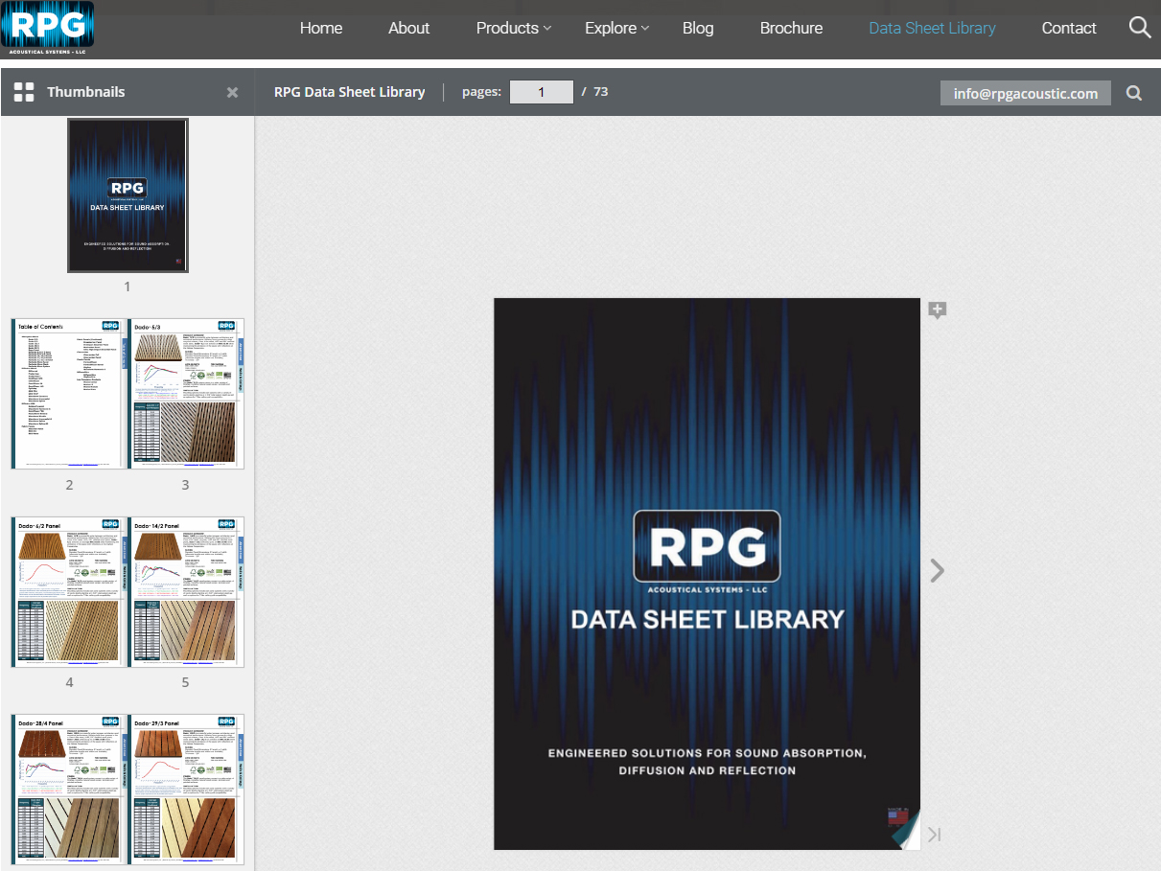The height and width of the screenshot is (871, 1161).
Task: Click the RPG Acoustical Systems logo
Action: tap(47, 26)
